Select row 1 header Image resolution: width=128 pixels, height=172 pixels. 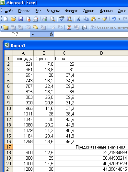click(8, 59)
